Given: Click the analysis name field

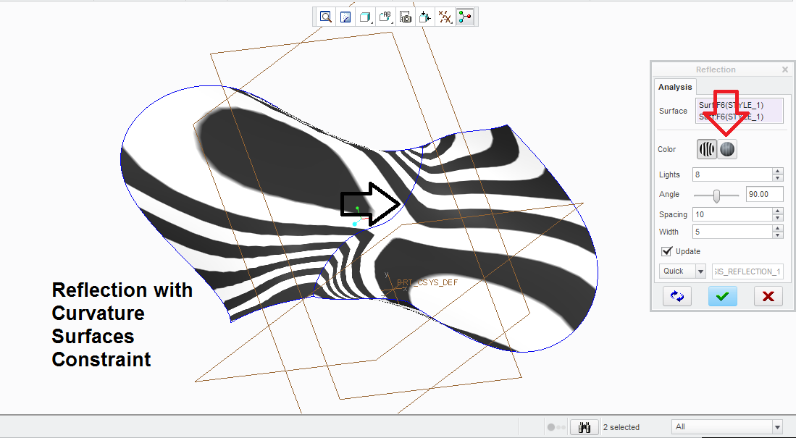Looking at the screenshot, I should point(747,271).
